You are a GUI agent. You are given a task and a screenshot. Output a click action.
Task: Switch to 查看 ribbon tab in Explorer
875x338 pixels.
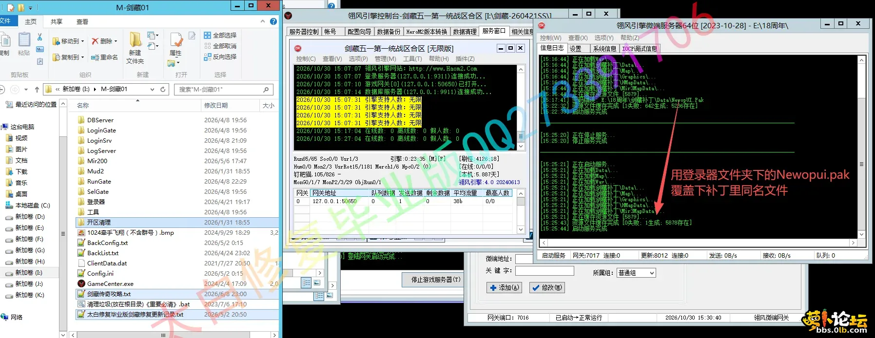click(x=82, y=21)
